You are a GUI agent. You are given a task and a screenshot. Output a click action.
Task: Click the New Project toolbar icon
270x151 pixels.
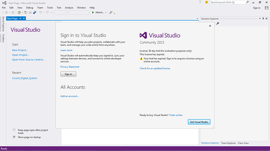pyautogui.click(x=19, y=12)
